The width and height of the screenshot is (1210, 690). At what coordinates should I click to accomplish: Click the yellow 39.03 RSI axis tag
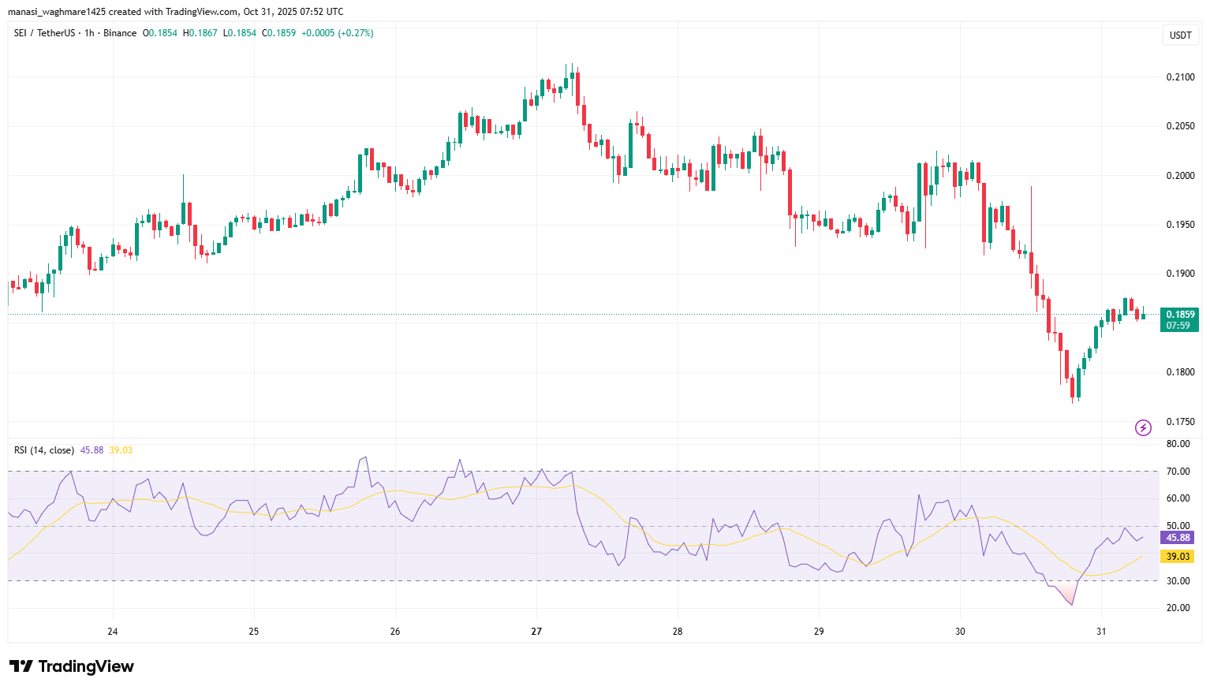1178,557
